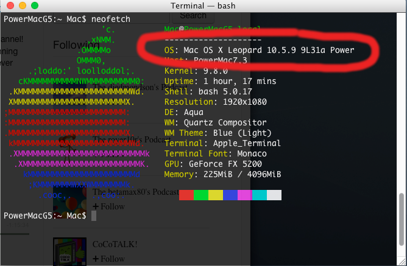Click the 'Resolution: 1920x1080' line
This screenshot has width=407, height=266.
(216, 102)
